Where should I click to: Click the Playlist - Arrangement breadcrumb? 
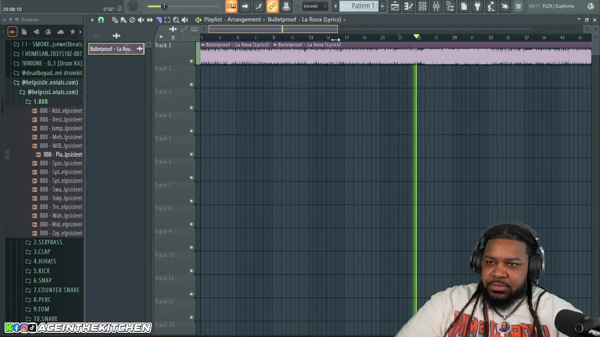232,20
